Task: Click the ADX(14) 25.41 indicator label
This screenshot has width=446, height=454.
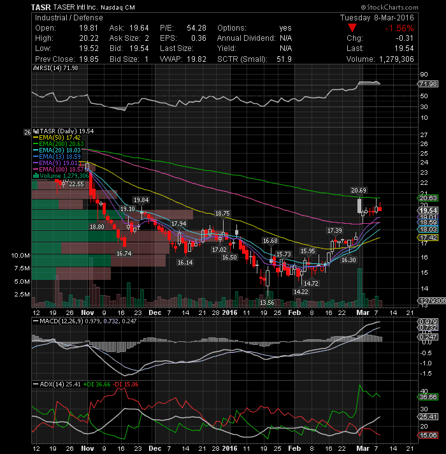Action: coord(57,384)
